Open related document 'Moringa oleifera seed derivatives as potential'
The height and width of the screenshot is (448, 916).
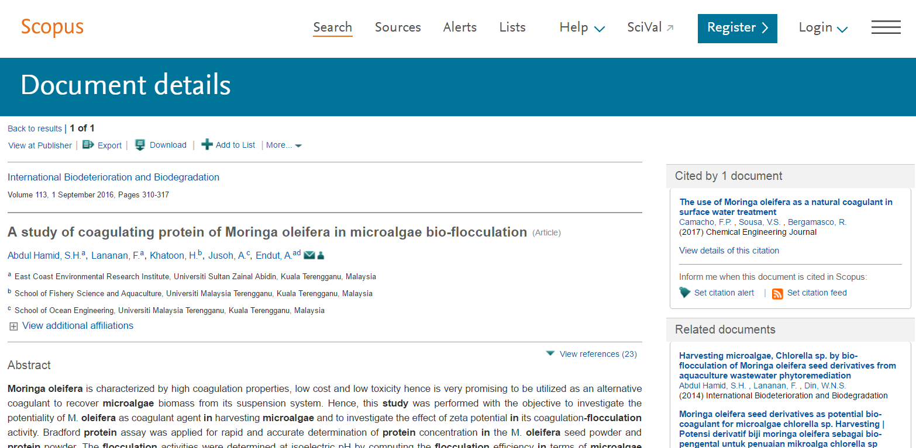click(x=781, y=429)
